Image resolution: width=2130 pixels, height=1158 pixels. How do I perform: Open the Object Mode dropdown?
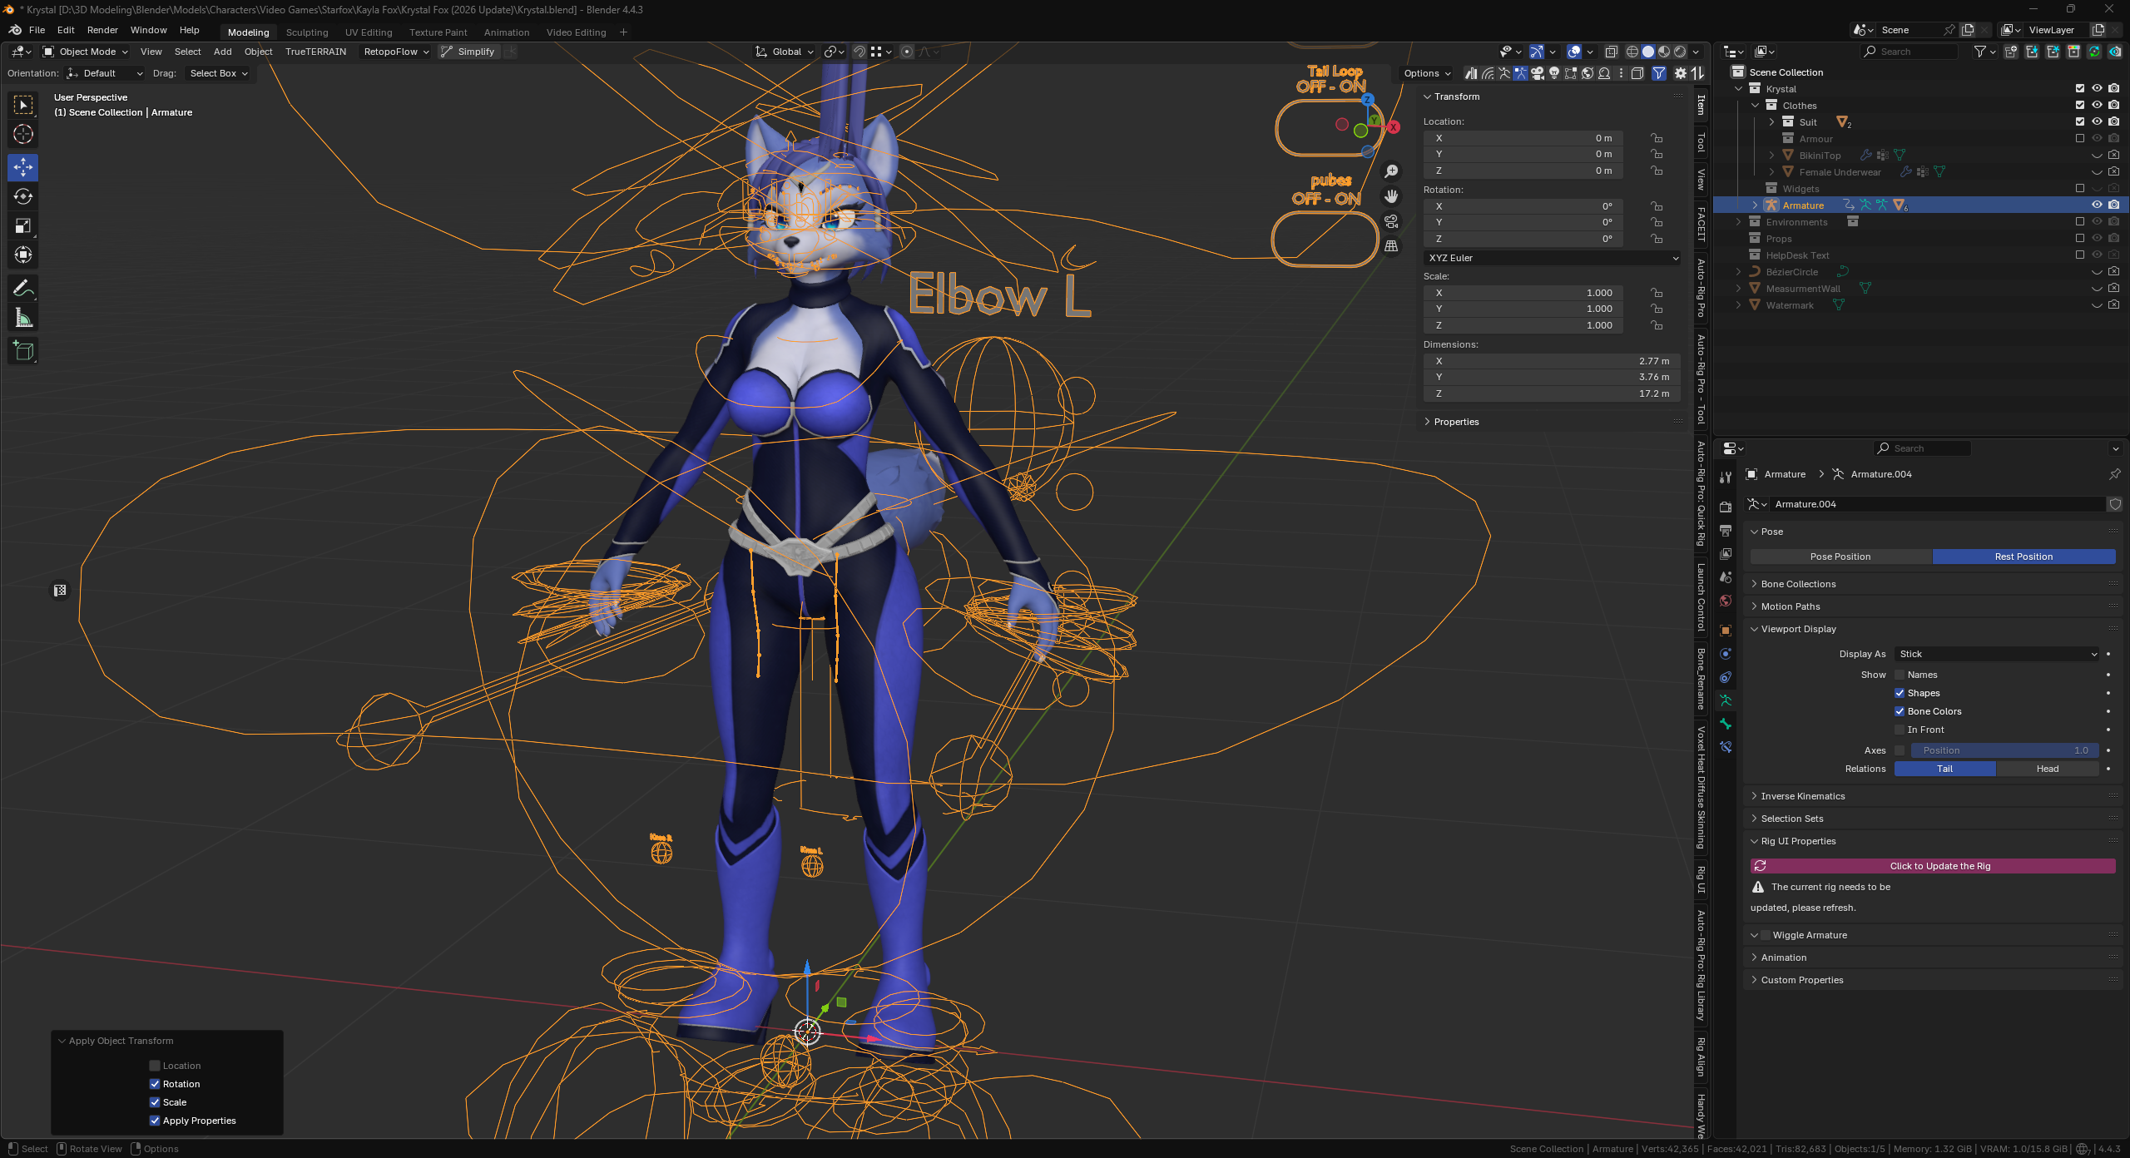pos(86,52)
